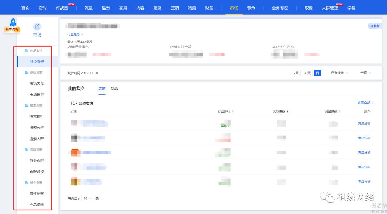Image resolution: width=387 pixels, height=214 pixels.
Task: Open 业务专区 in top navigation
Action: (280, 8)
